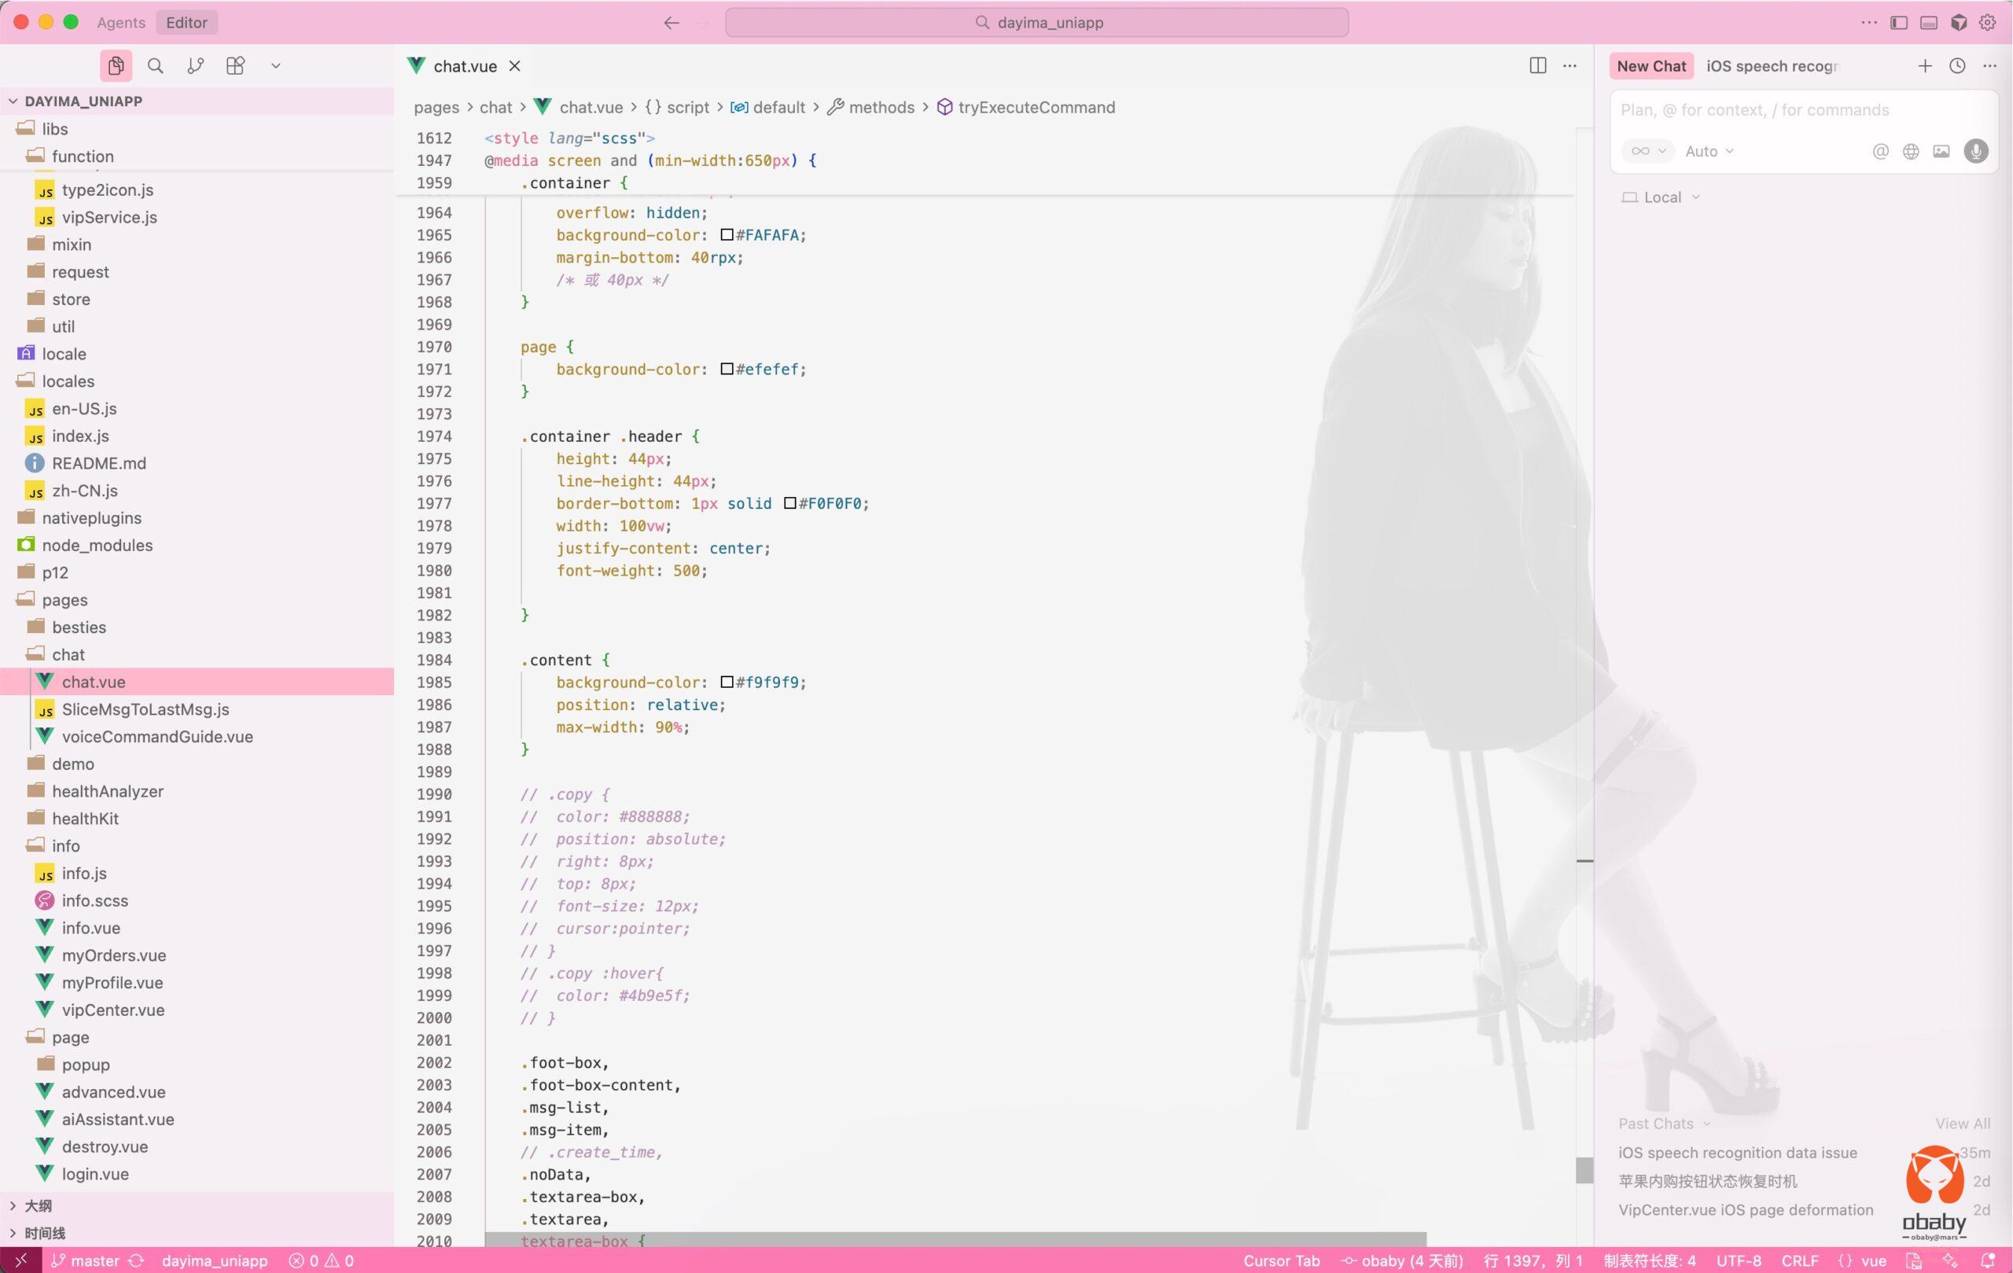Open the Source Control branch icon
This screenshot has width=2013, height=1273.
tap(196, 66)
